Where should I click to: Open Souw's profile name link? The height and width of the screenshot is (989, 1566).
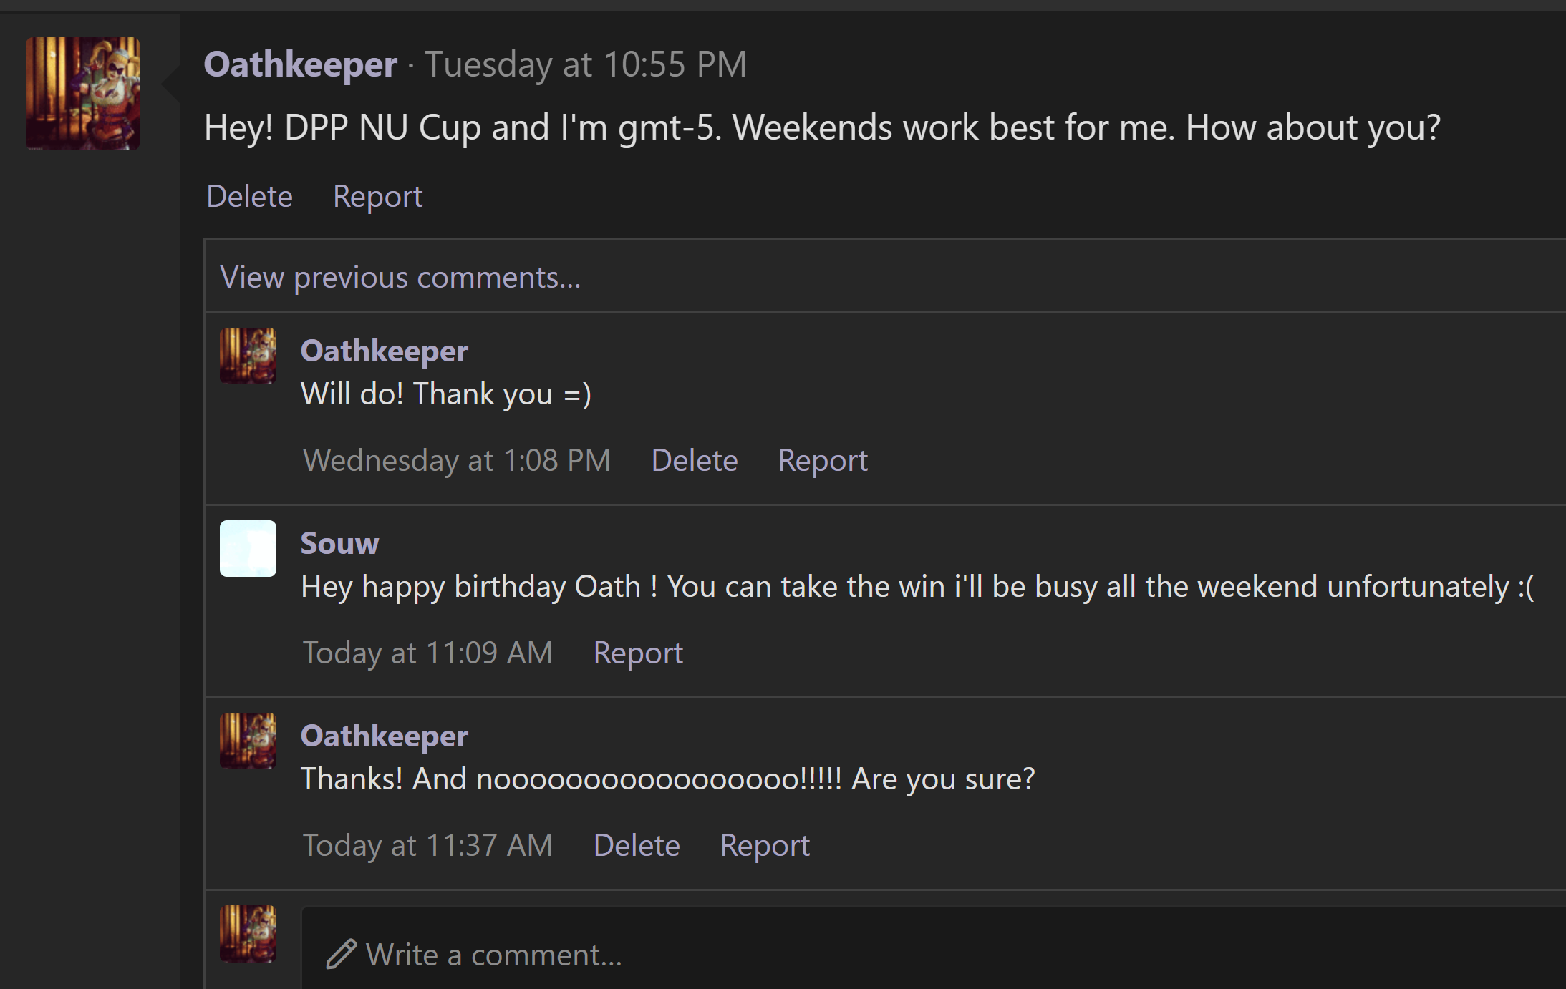[339, 543]
